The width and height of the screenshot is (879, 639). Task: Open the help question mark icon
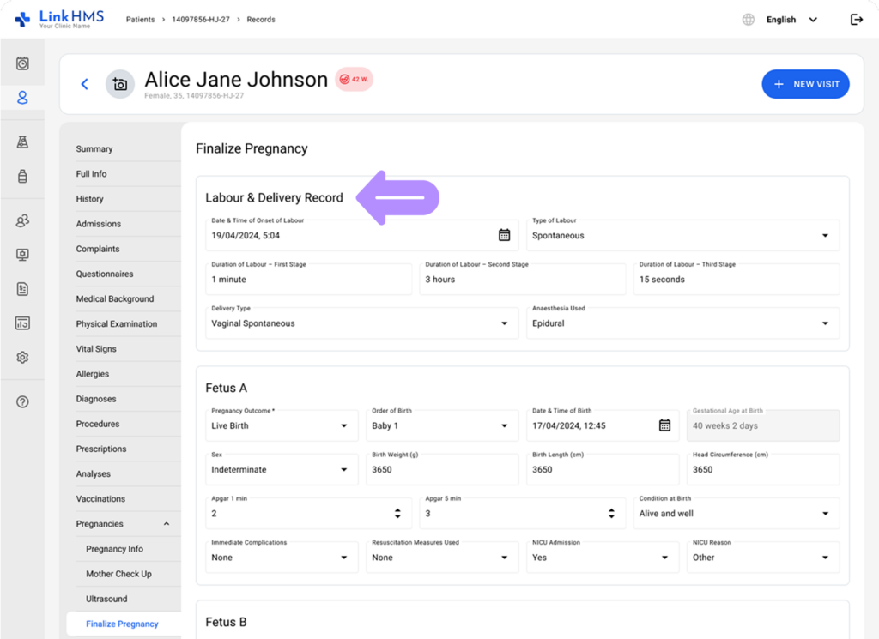(x=22, y=401)
